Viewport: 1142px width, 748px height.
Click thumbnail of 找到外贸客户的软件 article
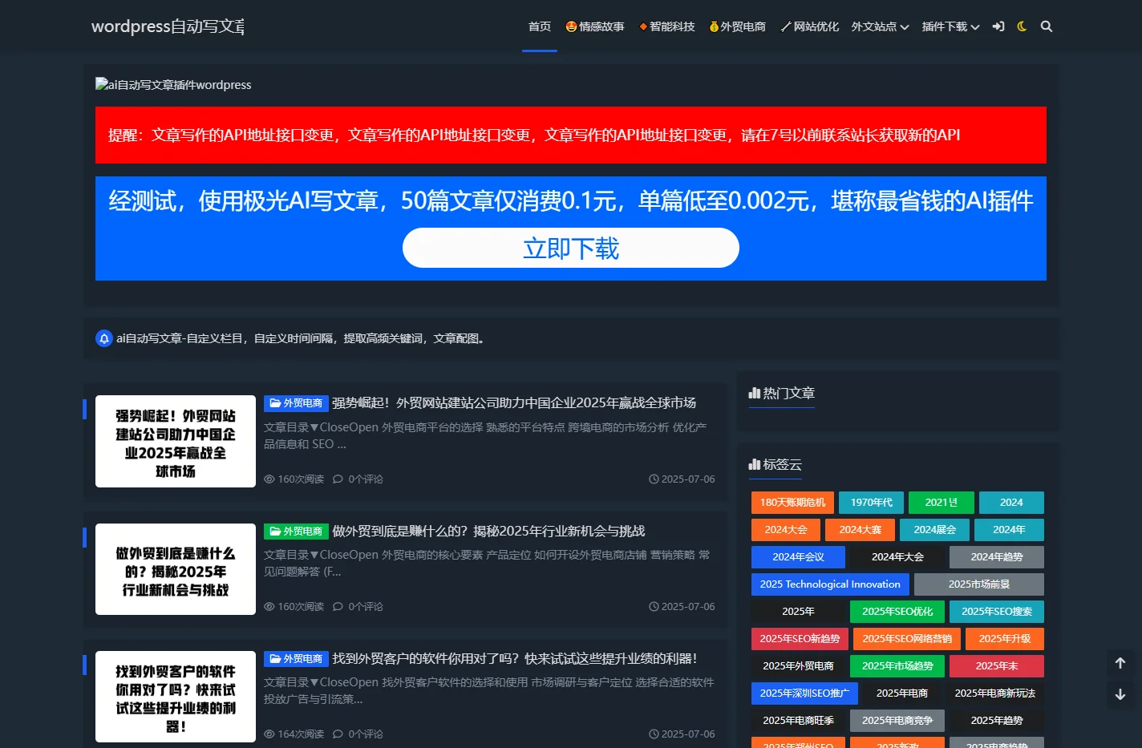coord(176,697)
